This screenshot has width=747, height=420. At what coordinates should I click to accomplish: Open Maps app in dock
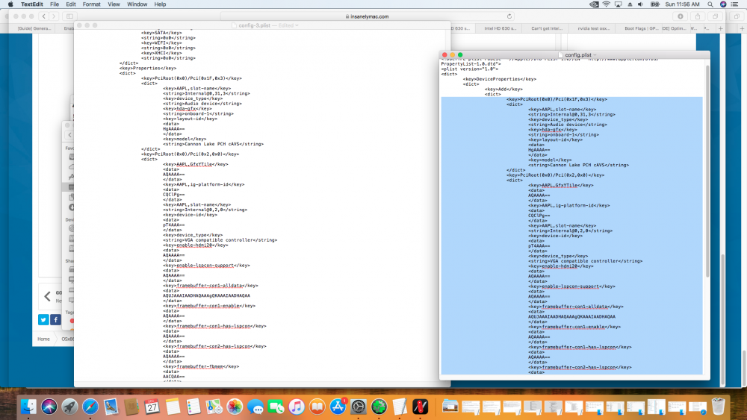coord(214,407)
